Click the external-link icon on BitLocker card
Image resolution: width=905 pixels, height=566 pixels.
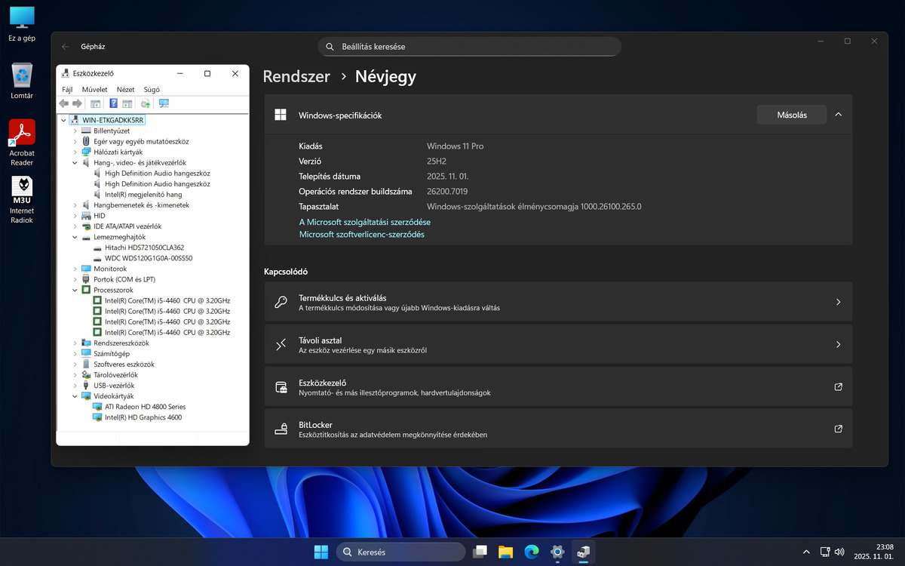(838, 429)
